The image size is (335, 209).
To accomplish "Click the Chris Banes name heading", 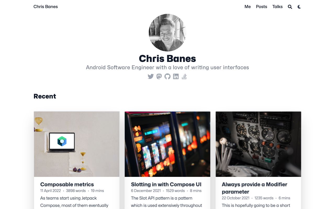I will 167,59.
